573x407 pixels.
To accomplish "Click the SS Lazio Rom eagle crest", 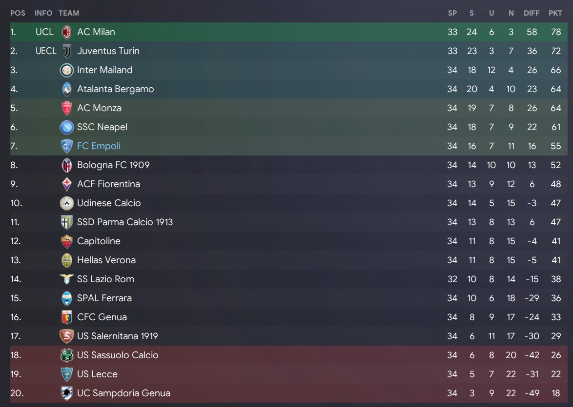I will (x=66, y=279).
